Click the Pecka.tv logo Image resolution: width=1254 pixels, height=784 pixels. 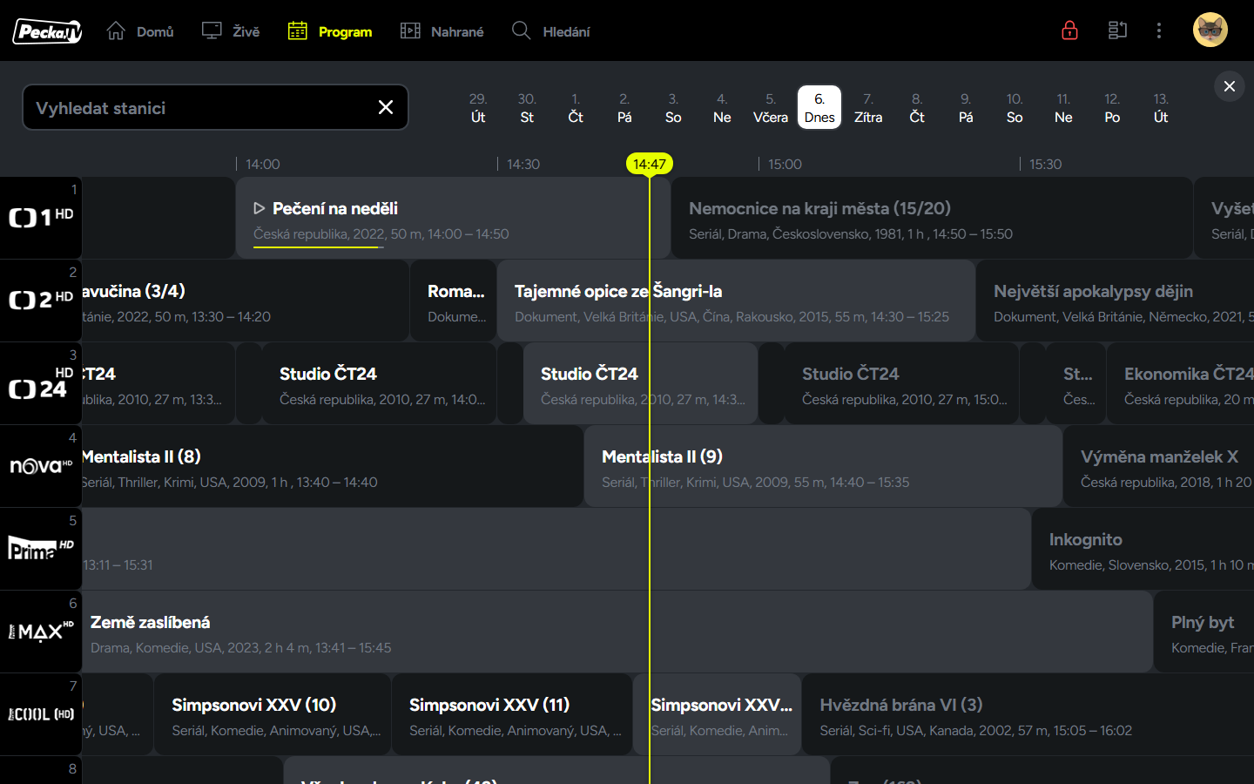(x=47, y=31)
